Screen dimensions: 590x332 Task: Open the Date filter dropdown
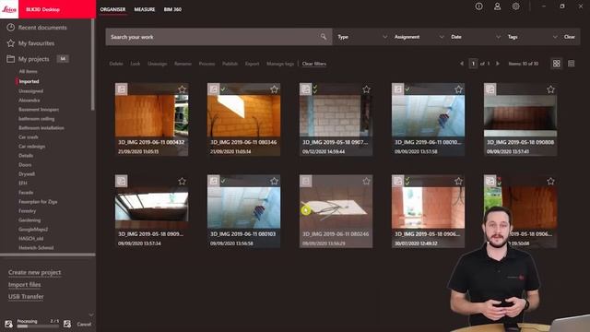(x=475, y=37)
